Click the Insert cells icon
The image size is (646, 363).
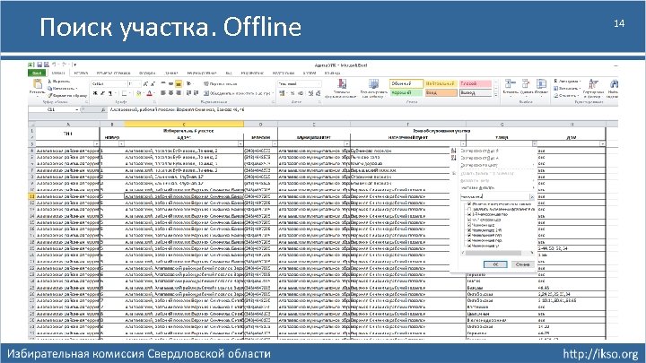[x=510, y=83]
